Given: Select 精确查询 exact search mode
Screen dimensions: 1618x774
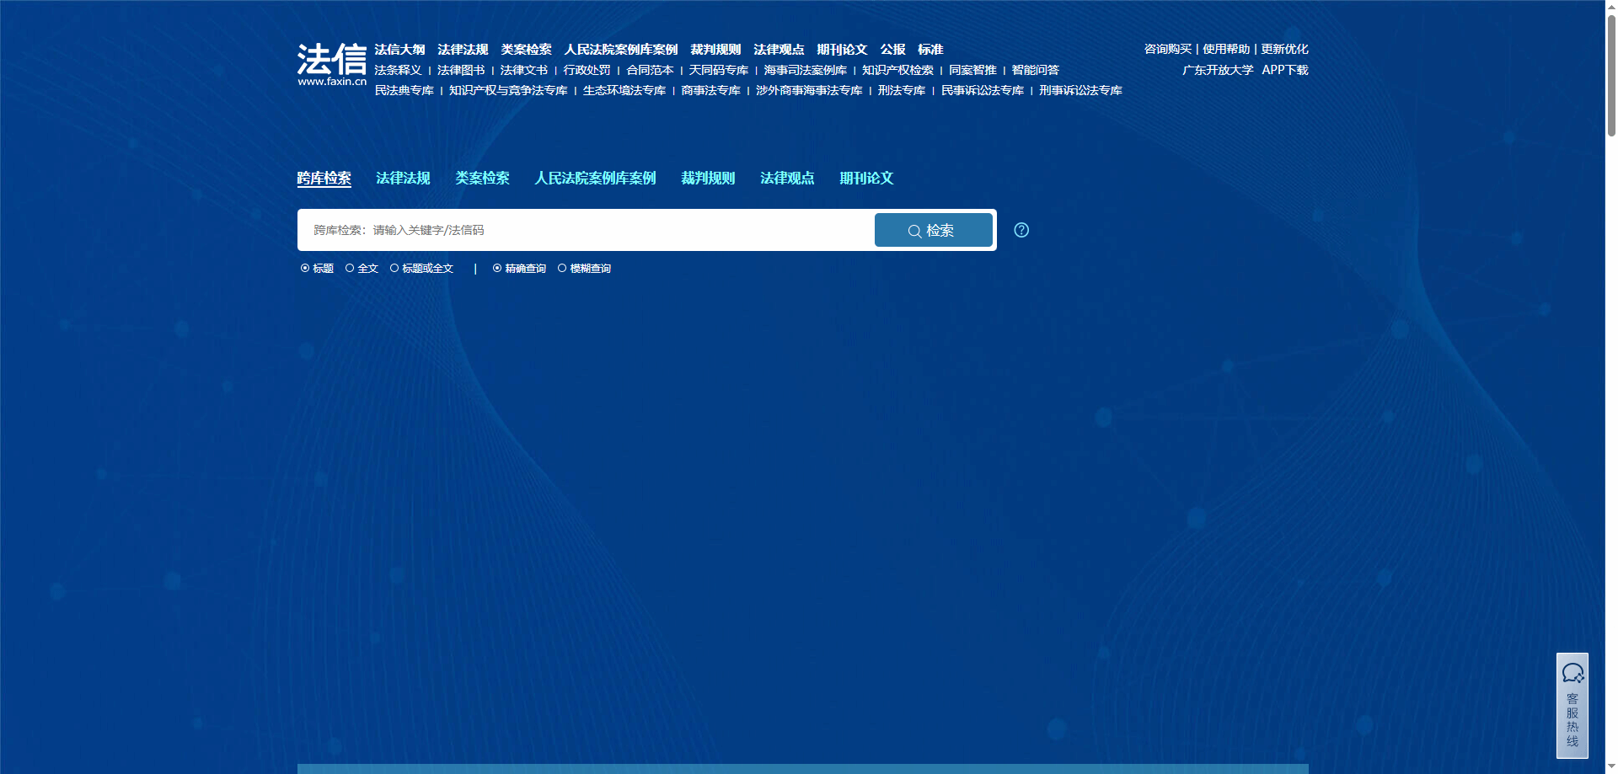Looking at the screenshot, I should 497,269.
